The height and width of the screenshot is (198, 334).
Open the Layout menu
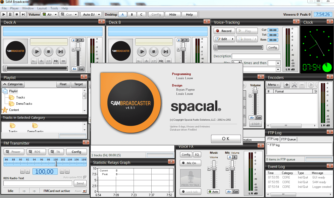(x=42, y=8)
